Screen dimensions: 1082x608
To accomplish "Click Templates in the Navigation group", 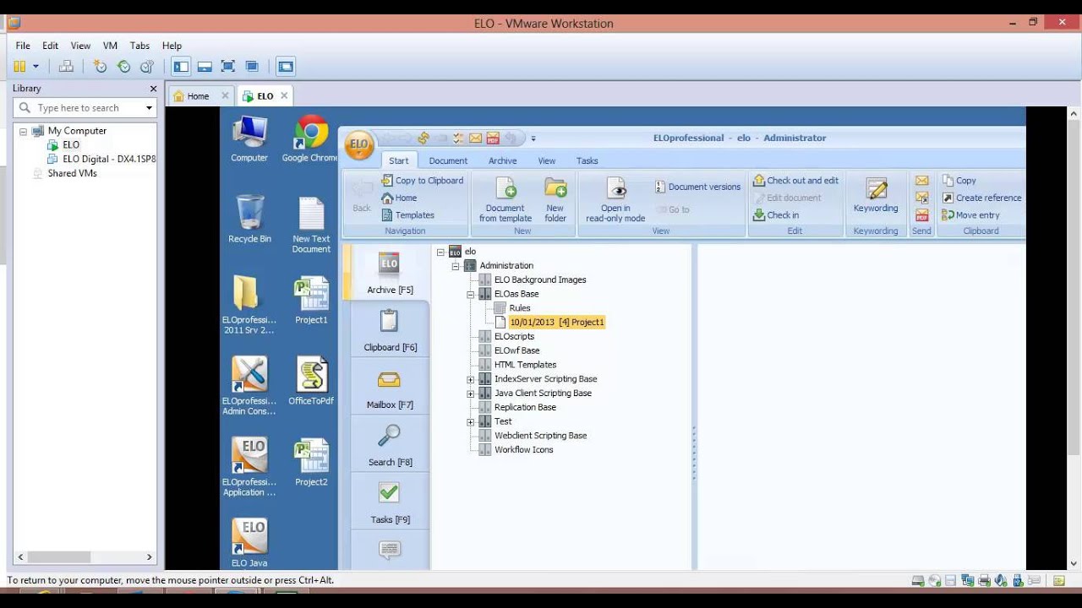I will coord(407,215).
